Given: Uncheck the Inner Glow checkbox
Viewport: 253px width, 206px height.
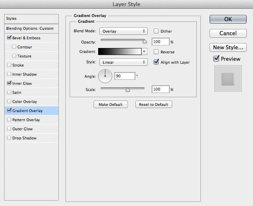Looking at the screenshot, I should click(9, 83).
